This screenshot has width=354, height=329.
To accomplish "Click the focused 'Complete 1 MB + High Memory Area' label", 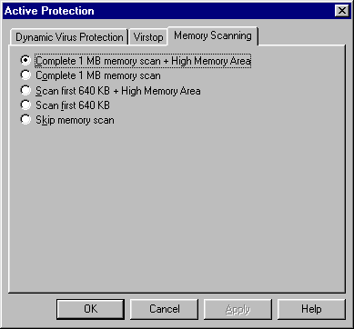I will click(143, 61).
